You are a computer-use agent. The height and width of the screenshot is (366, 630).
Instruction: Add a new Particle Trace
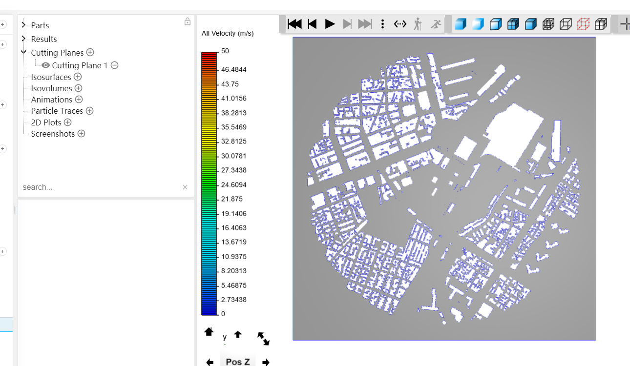click(x=89, y=111)
